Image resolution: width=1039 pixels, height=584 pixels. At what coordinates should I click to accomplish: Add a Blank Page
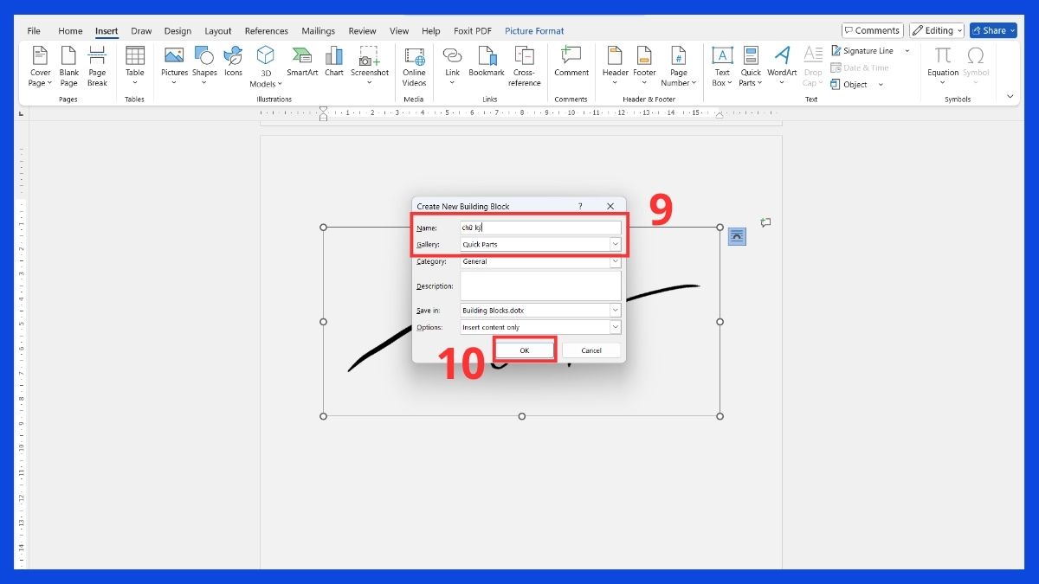[x=69, y=67]
